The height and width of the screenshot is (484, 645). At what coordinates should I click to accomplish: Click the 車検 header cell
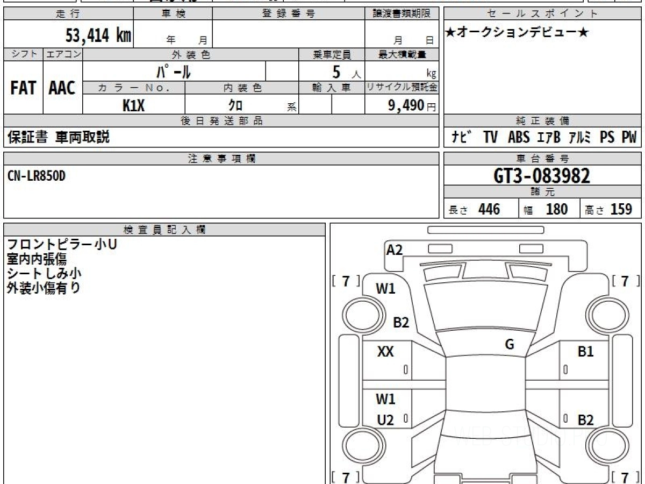(173, 14)
